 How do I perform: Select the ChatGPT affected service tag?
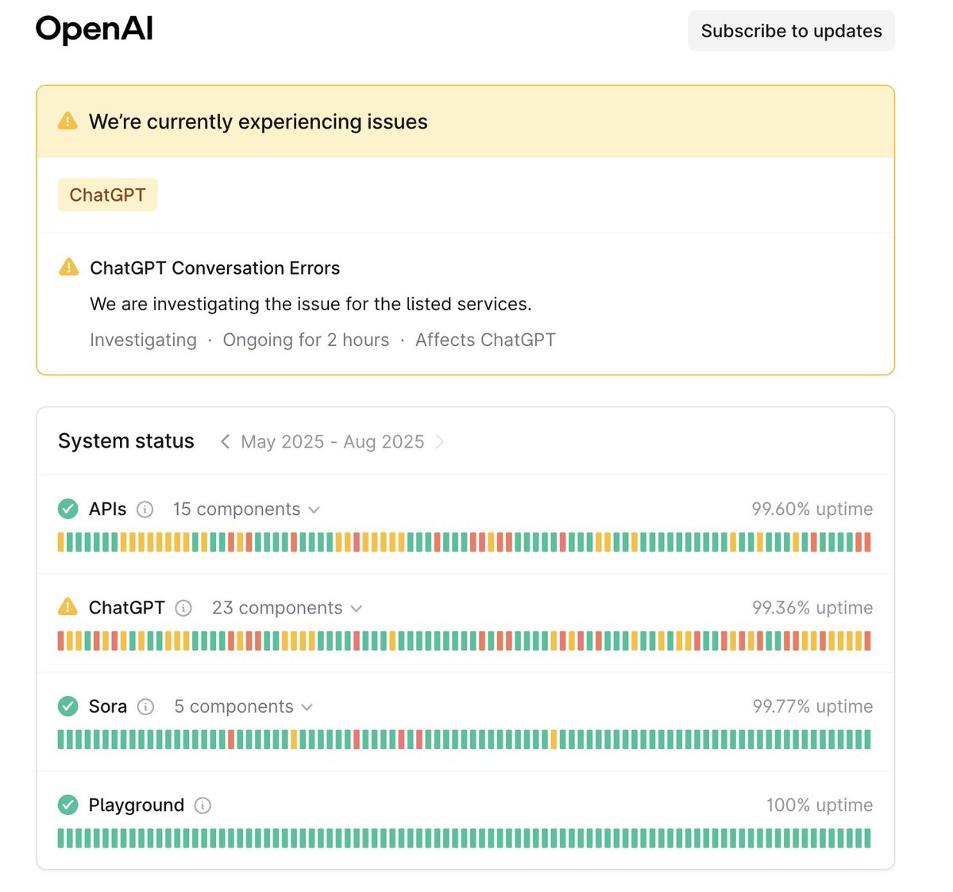tap(107, 195)
